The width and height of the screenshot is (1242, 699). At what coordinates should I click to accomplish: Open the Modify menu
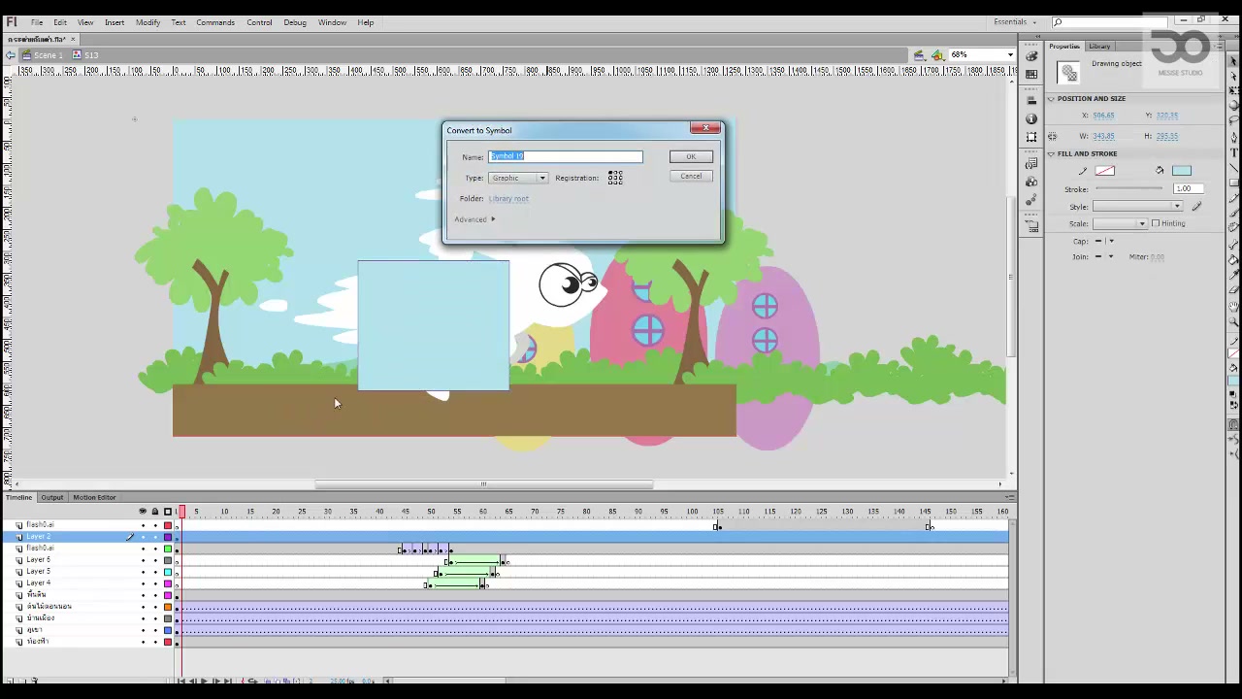[x=147, y=22]
